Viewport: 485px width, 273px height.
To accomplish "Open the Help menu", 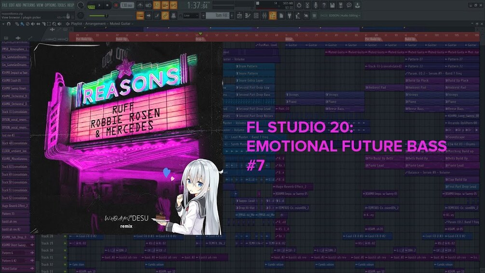I will point(71,5).
